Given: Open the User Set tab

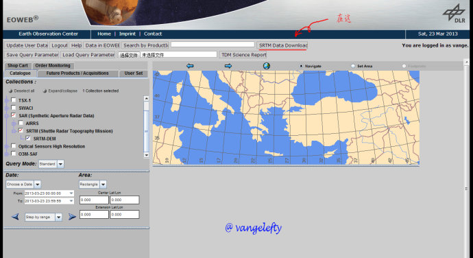Looking at the screenshot, I should tap(134, 73).
